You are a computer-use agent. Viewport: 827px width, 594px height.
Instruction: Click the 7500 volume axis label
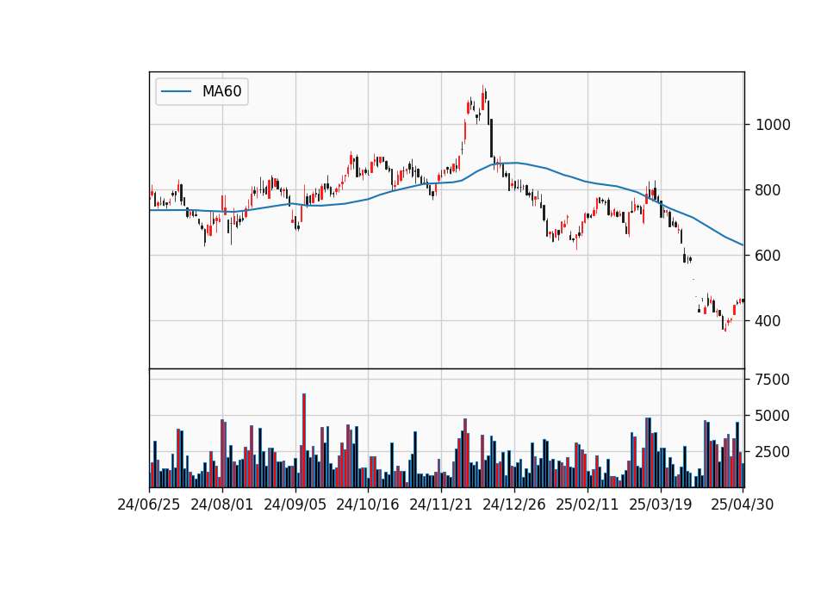(x=773, y=380)
